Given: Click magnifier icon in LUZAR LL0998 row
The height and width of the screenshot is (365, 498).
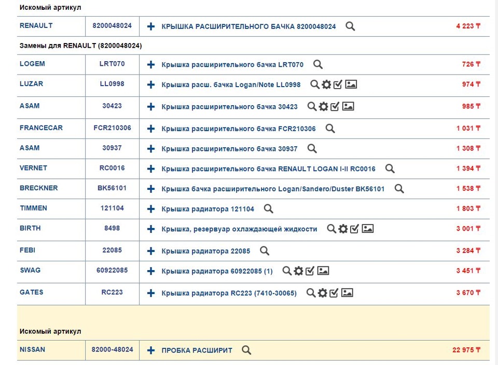Looking at the screenshot, I should (314, 85).
